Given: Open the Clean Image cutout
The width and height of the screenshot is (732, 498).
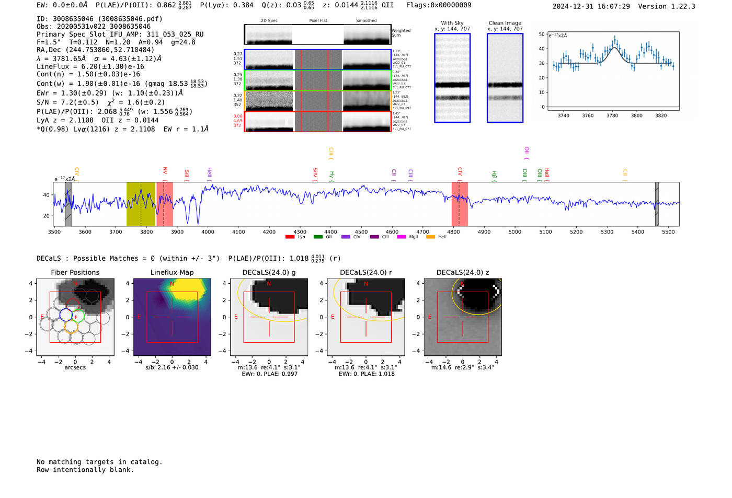Looking at the screenshot, I should click(x=505, y=78).
